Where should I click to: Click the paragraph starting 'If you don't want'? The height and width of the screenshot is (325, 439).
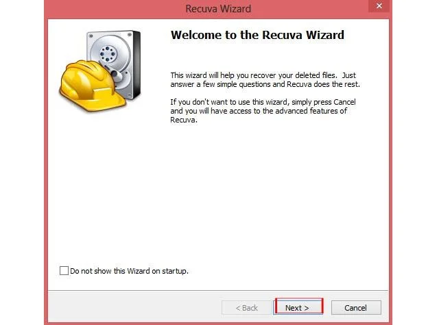tap(263, 111)
